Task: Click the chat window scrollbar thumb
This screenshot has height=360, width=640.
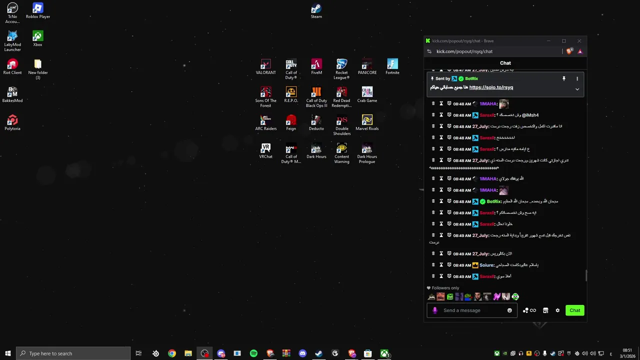Action: click(586, 275)
